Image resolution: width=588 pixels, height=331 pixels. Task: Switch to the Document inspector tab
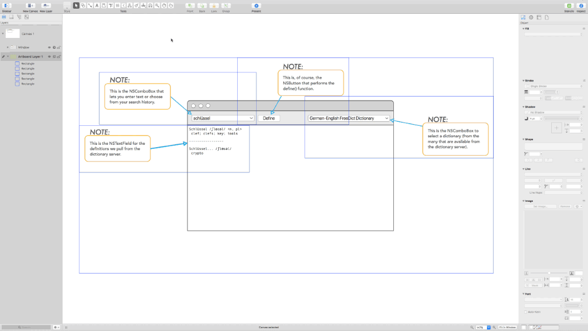[546, 17]
